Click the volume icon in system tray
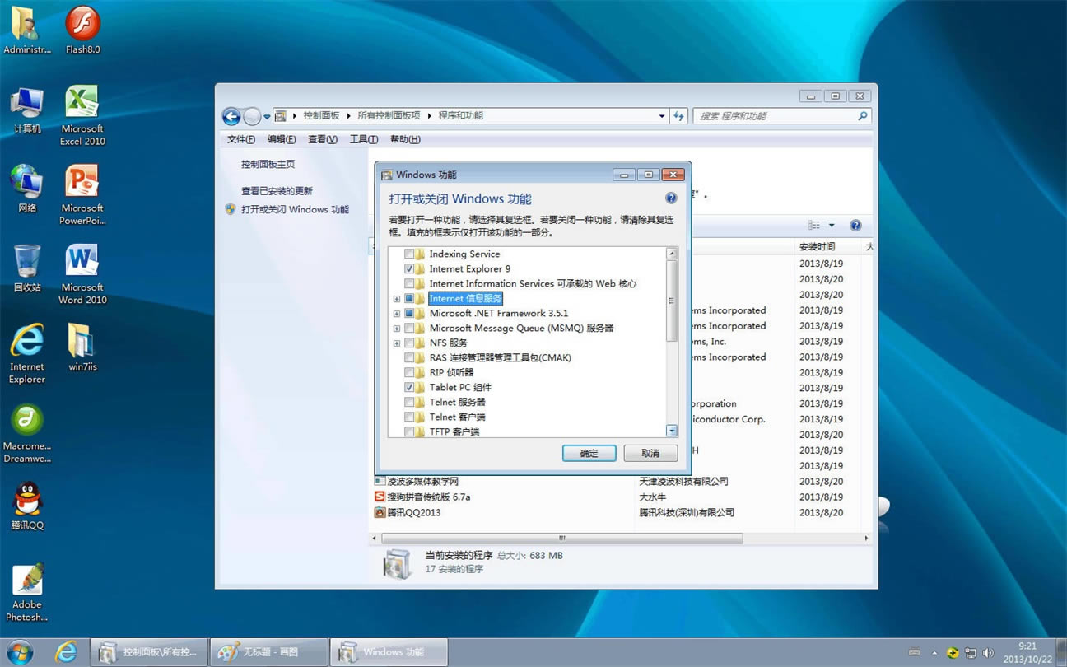 pos(987,653)
